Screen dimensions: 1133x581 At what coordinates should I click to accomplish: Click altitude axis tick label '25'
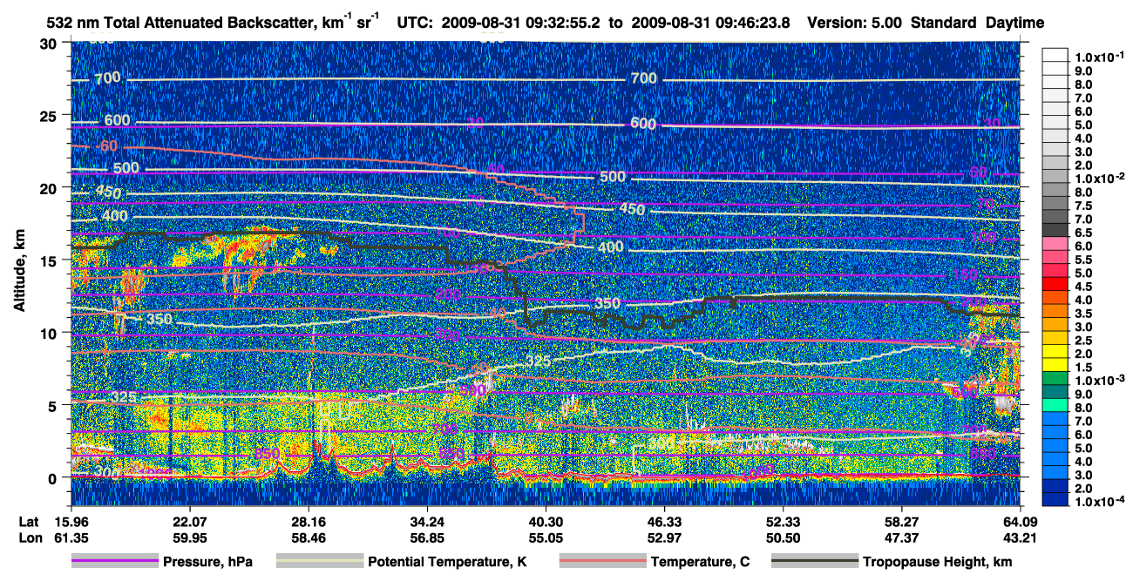[x=50, y=115]
